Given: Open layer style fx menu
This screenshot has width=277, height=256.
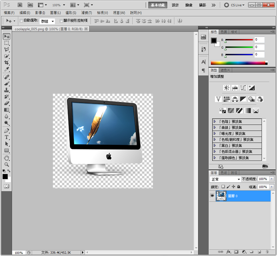Looking at the screenshot, I should pos(229,252).
